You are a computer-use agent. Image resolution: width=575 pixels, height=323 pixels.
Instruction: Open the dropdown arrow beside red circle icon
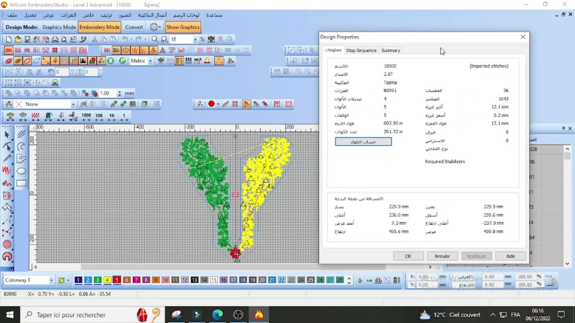[218, 104]
